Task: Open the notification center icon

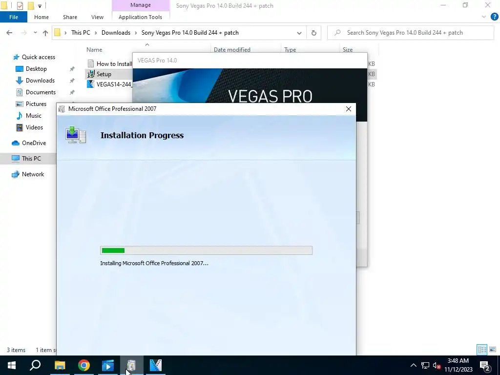Action: coord(485,365)
